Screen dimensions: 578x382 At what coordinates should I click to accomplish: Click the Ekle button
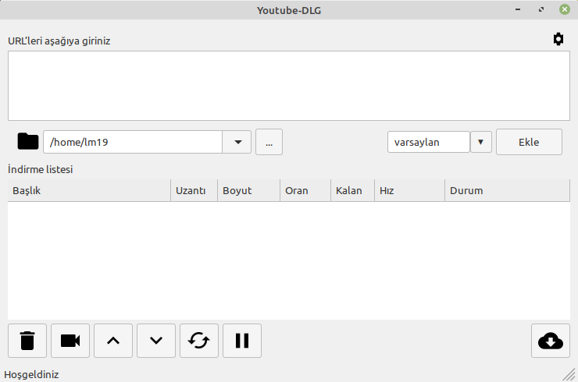tap(529, 142)
